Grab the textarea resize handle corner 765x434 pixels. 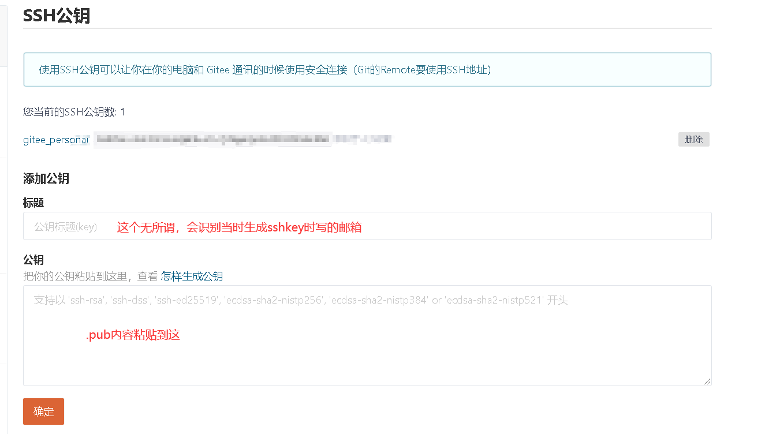[x=707, y=381]
